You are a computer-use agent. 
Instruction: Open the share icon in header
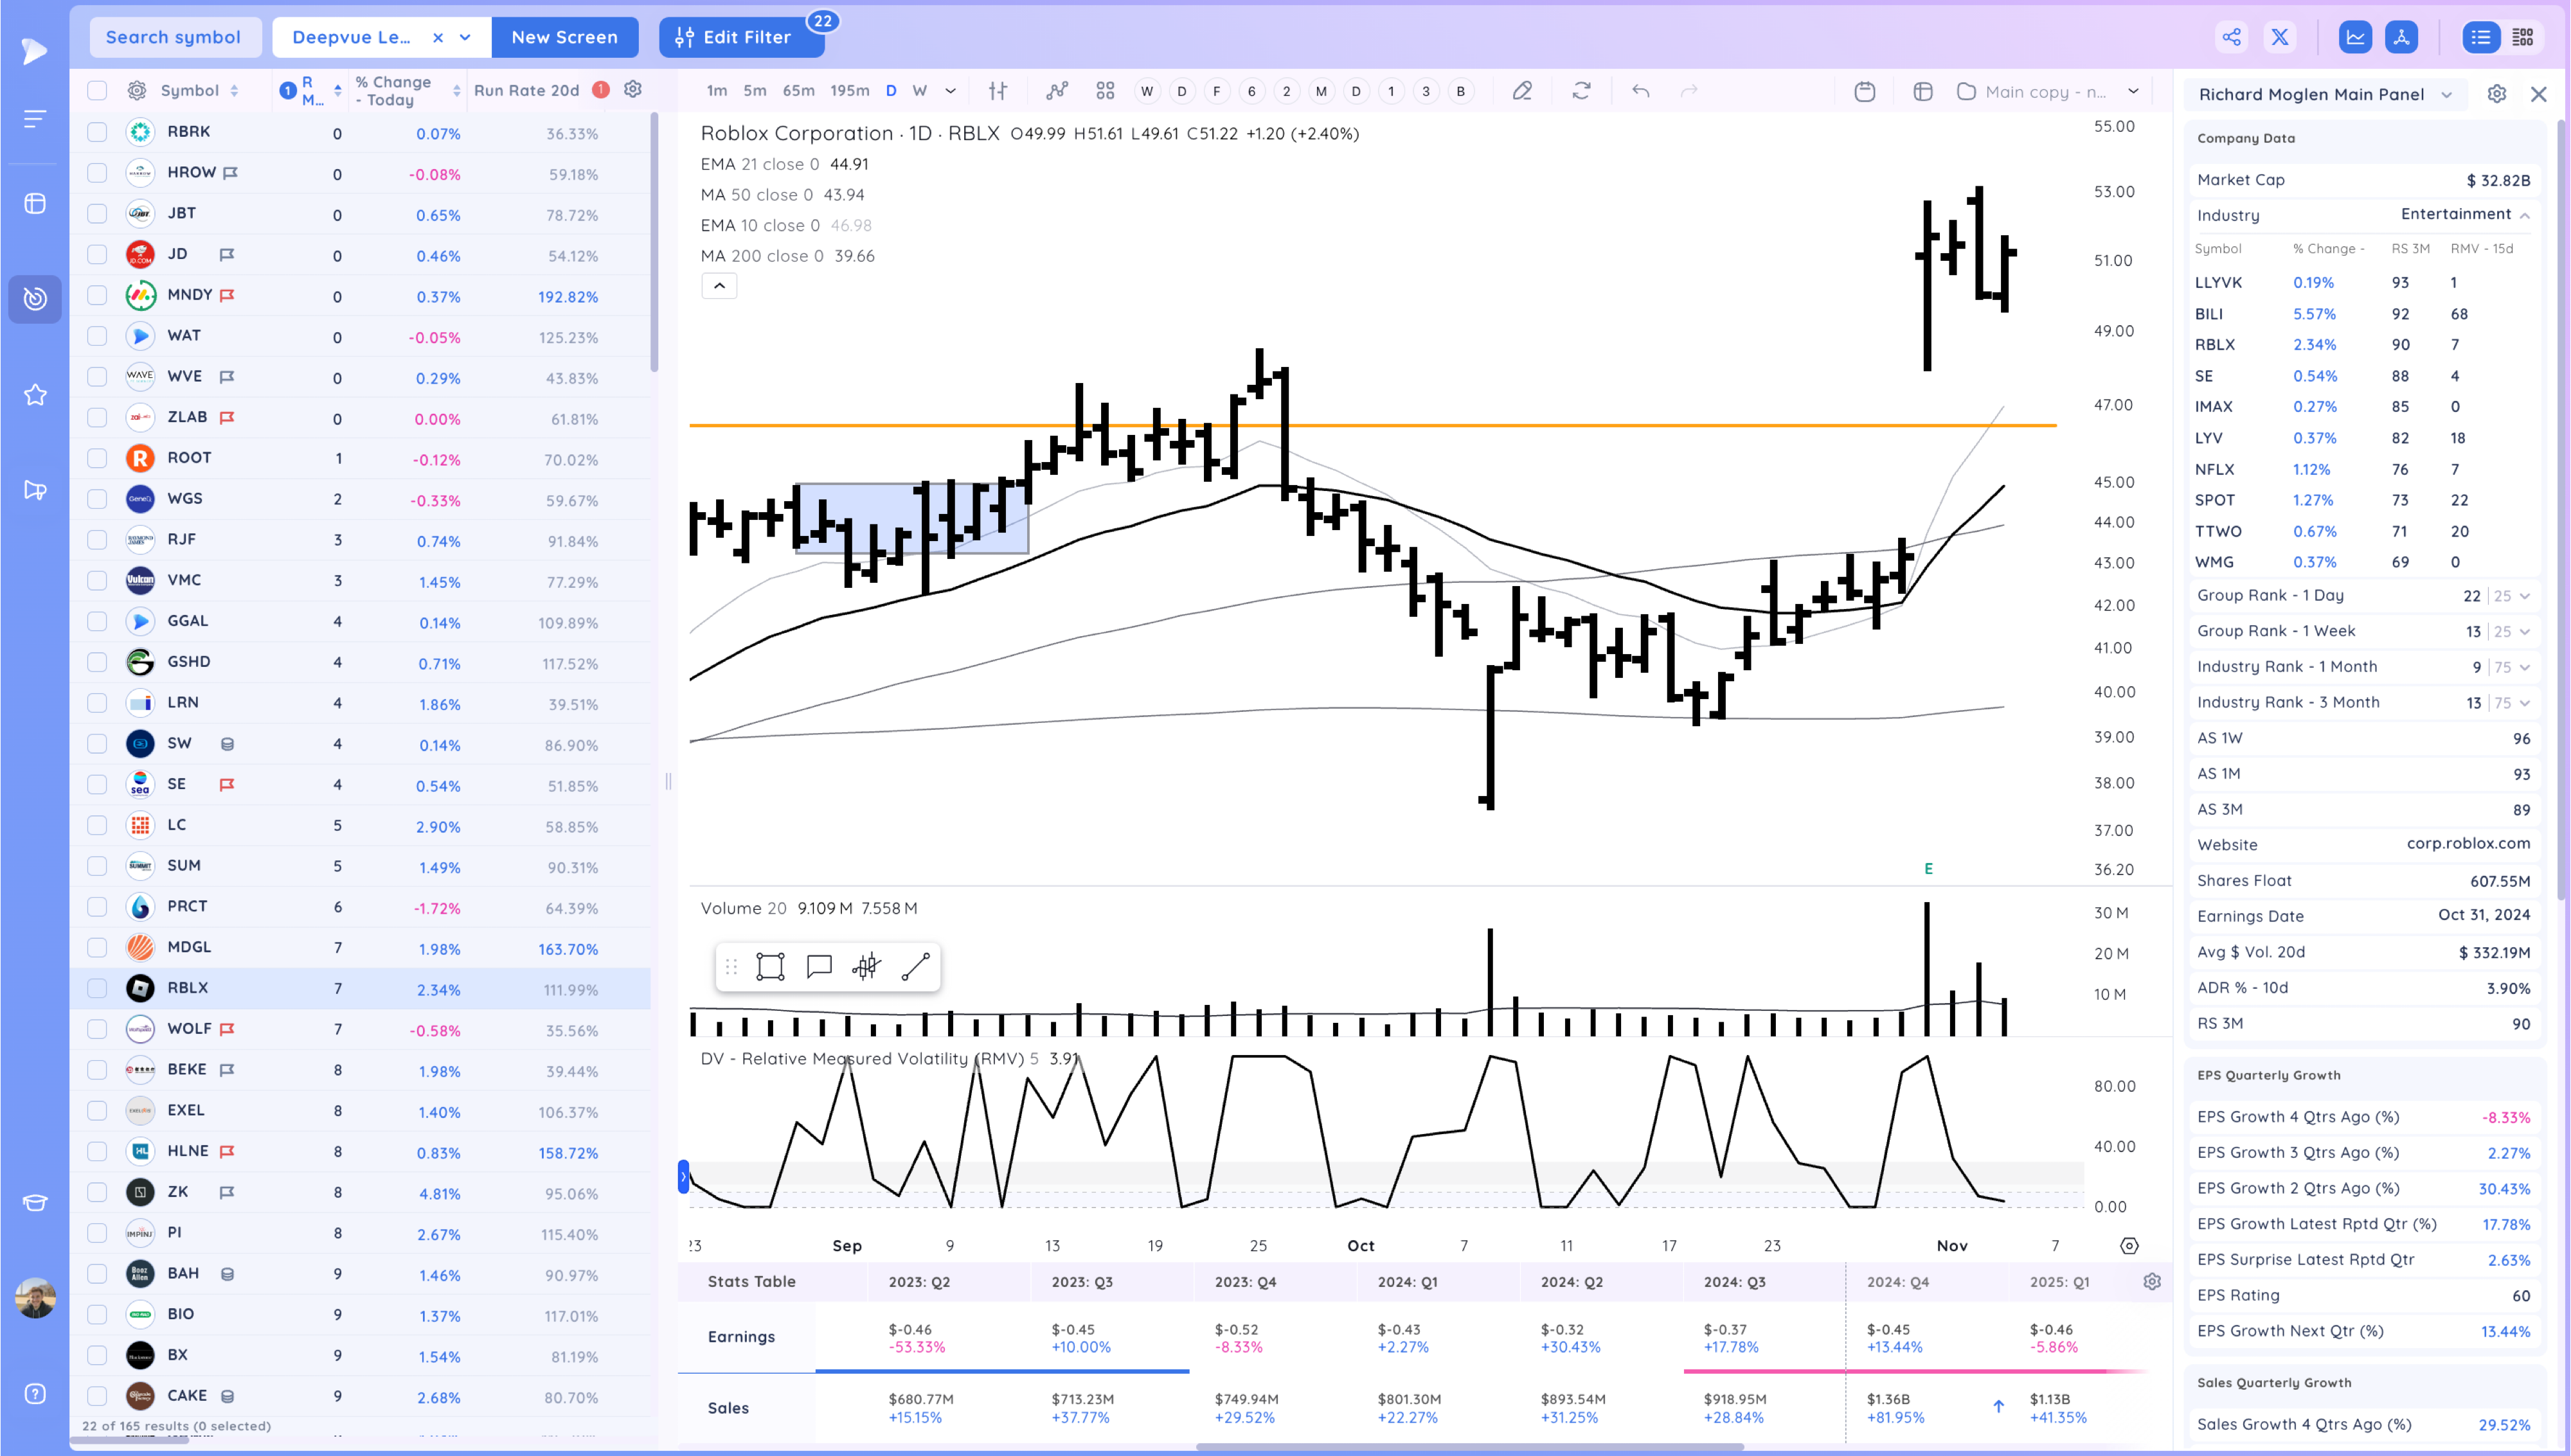(2232, 38)
